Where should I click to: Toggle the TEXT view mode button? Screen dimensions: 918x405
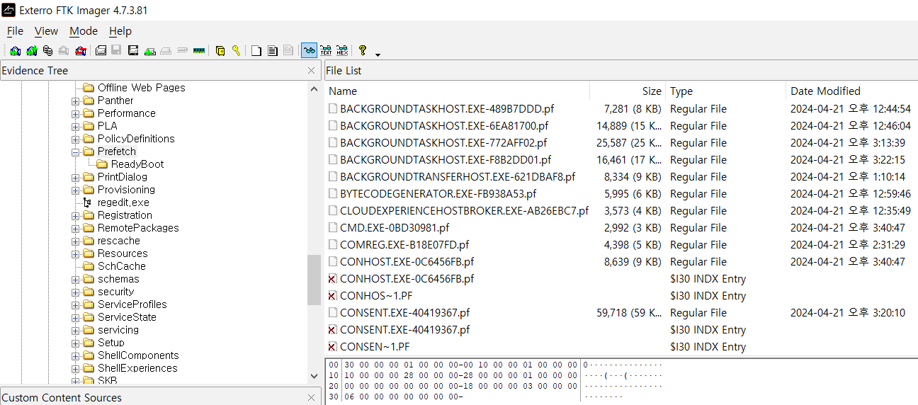click(326, 51)
